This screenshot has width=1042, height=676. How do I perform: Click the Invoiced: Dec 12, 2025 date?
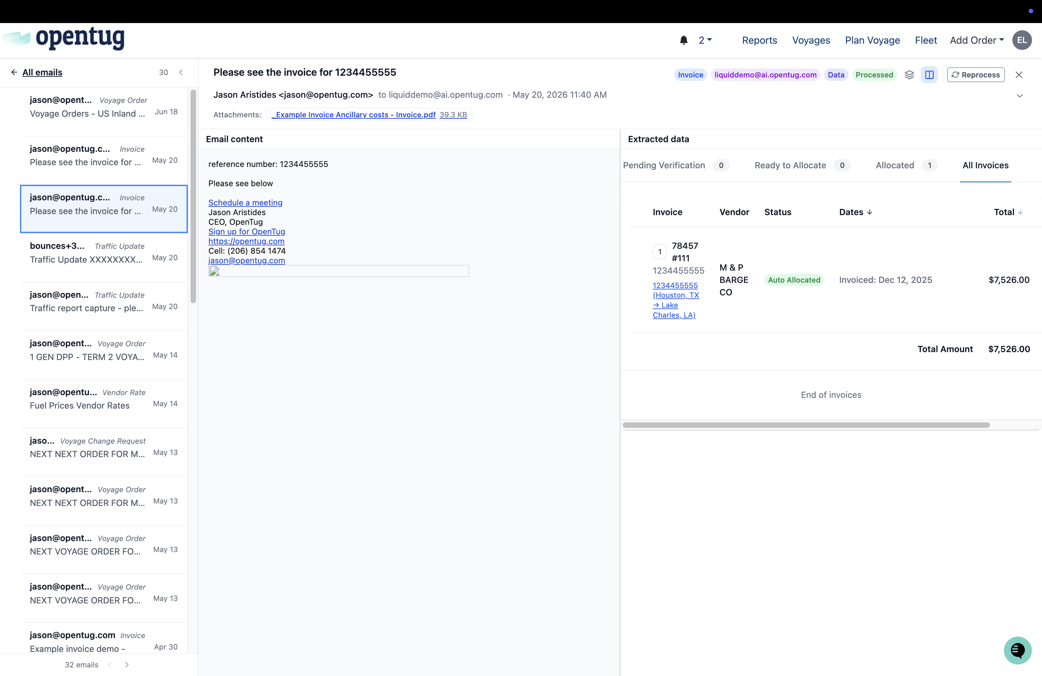point(885,280)
